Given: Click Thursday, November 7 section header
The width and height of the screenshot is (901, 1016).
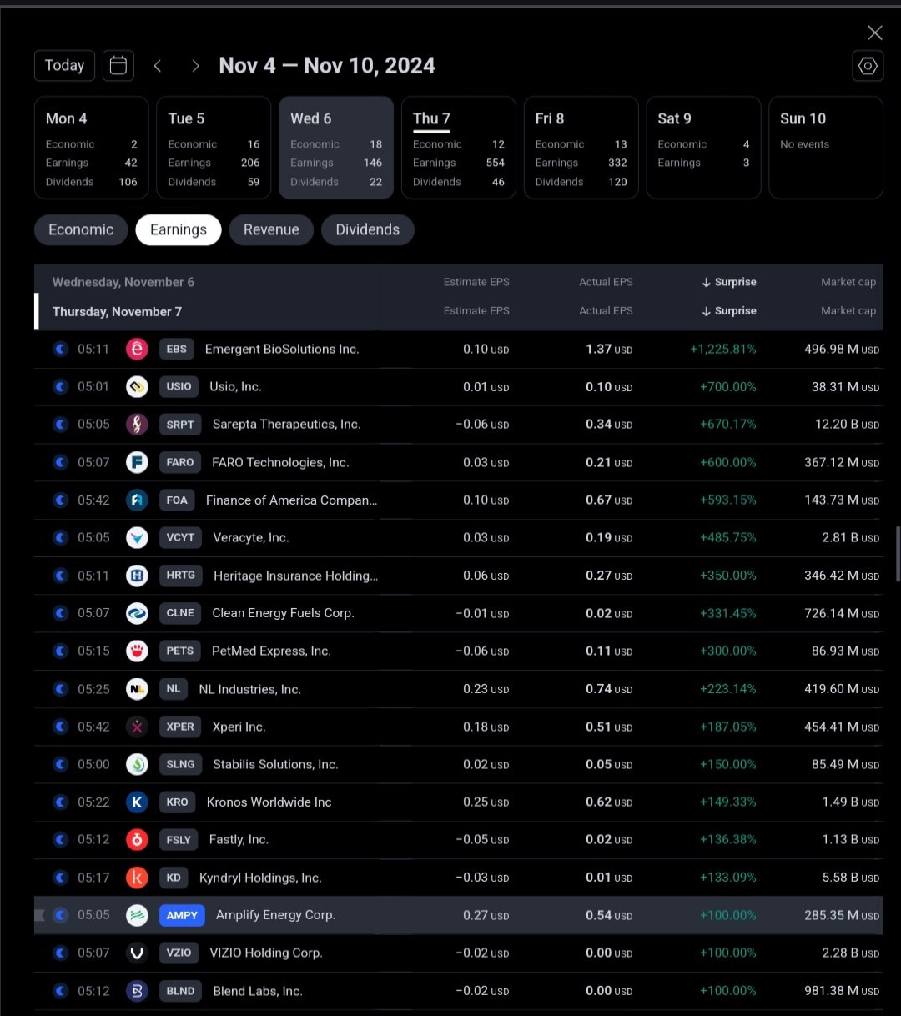Looking at the screenshot, I should pos(117,311).
